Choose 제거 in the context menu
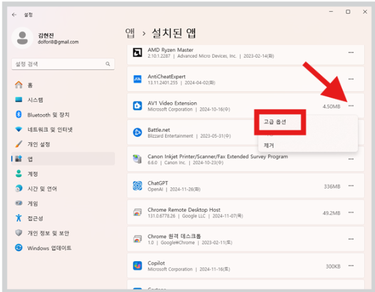Viewport: 375px width, 292px height. 269,145
